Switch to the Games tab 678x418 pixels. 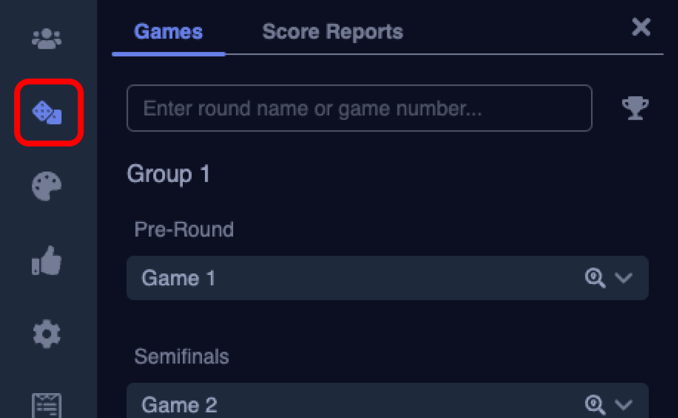[168, 32]
